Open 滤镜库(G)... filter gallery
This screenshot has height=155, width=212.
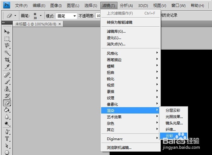coord(131,31)
